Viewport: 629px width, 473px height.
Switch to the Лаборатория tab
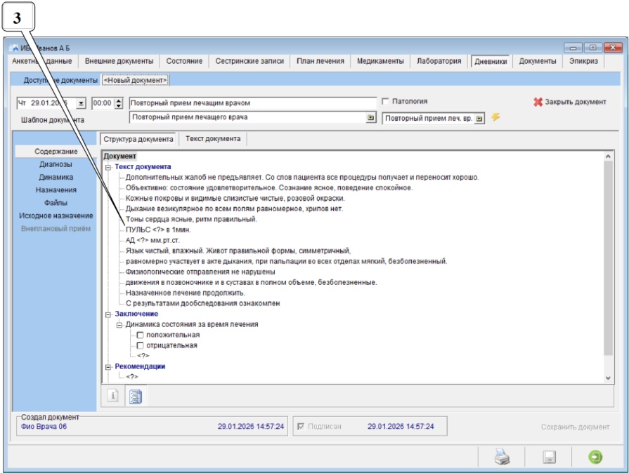pyautogui.click(x=439, y=61)
